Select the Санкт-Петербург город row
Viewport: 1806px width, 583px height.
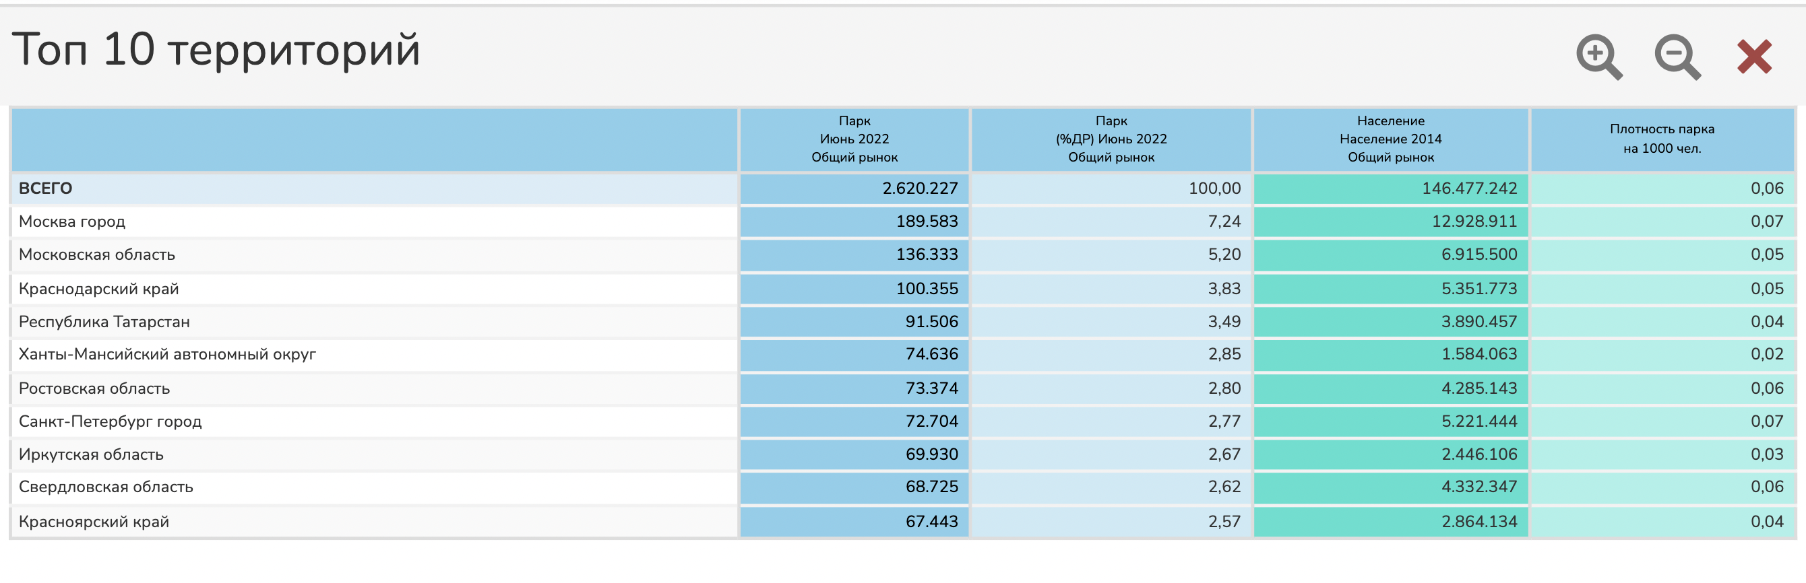(110, 421)
